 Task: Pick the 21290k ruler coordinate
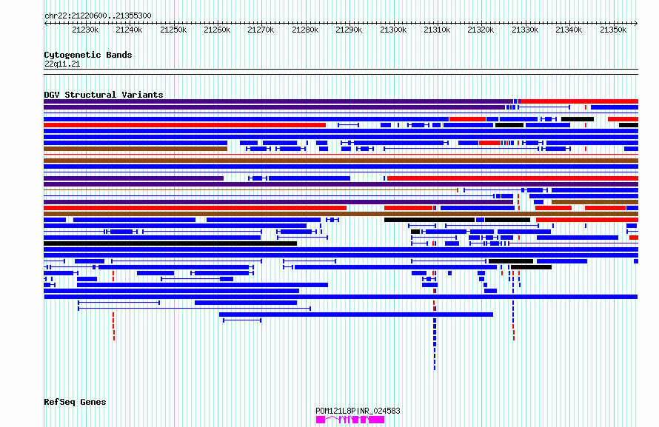(x=349, y=30)
